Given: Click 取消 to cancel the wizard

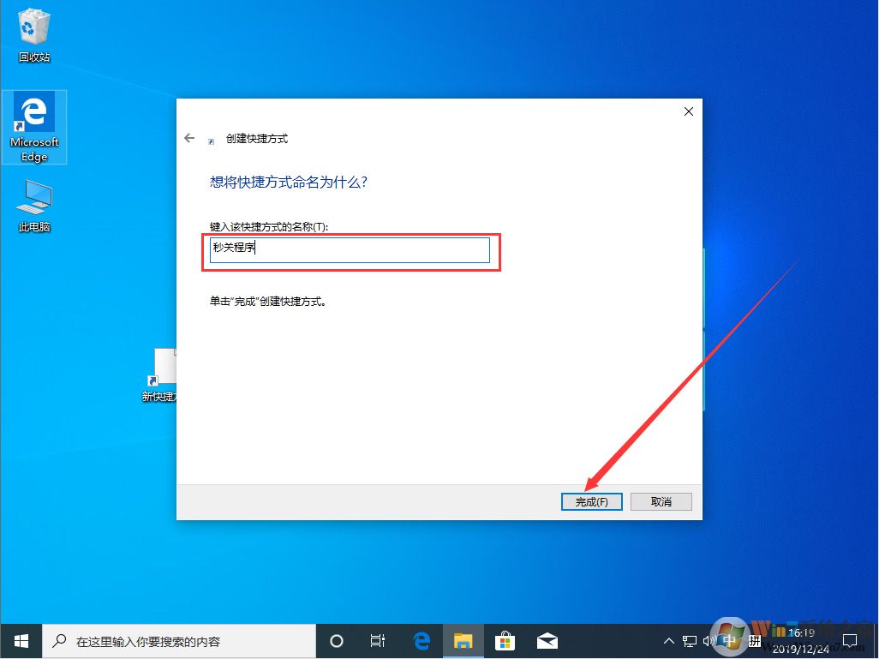Looking at the screenshot, I should point(661,501).
